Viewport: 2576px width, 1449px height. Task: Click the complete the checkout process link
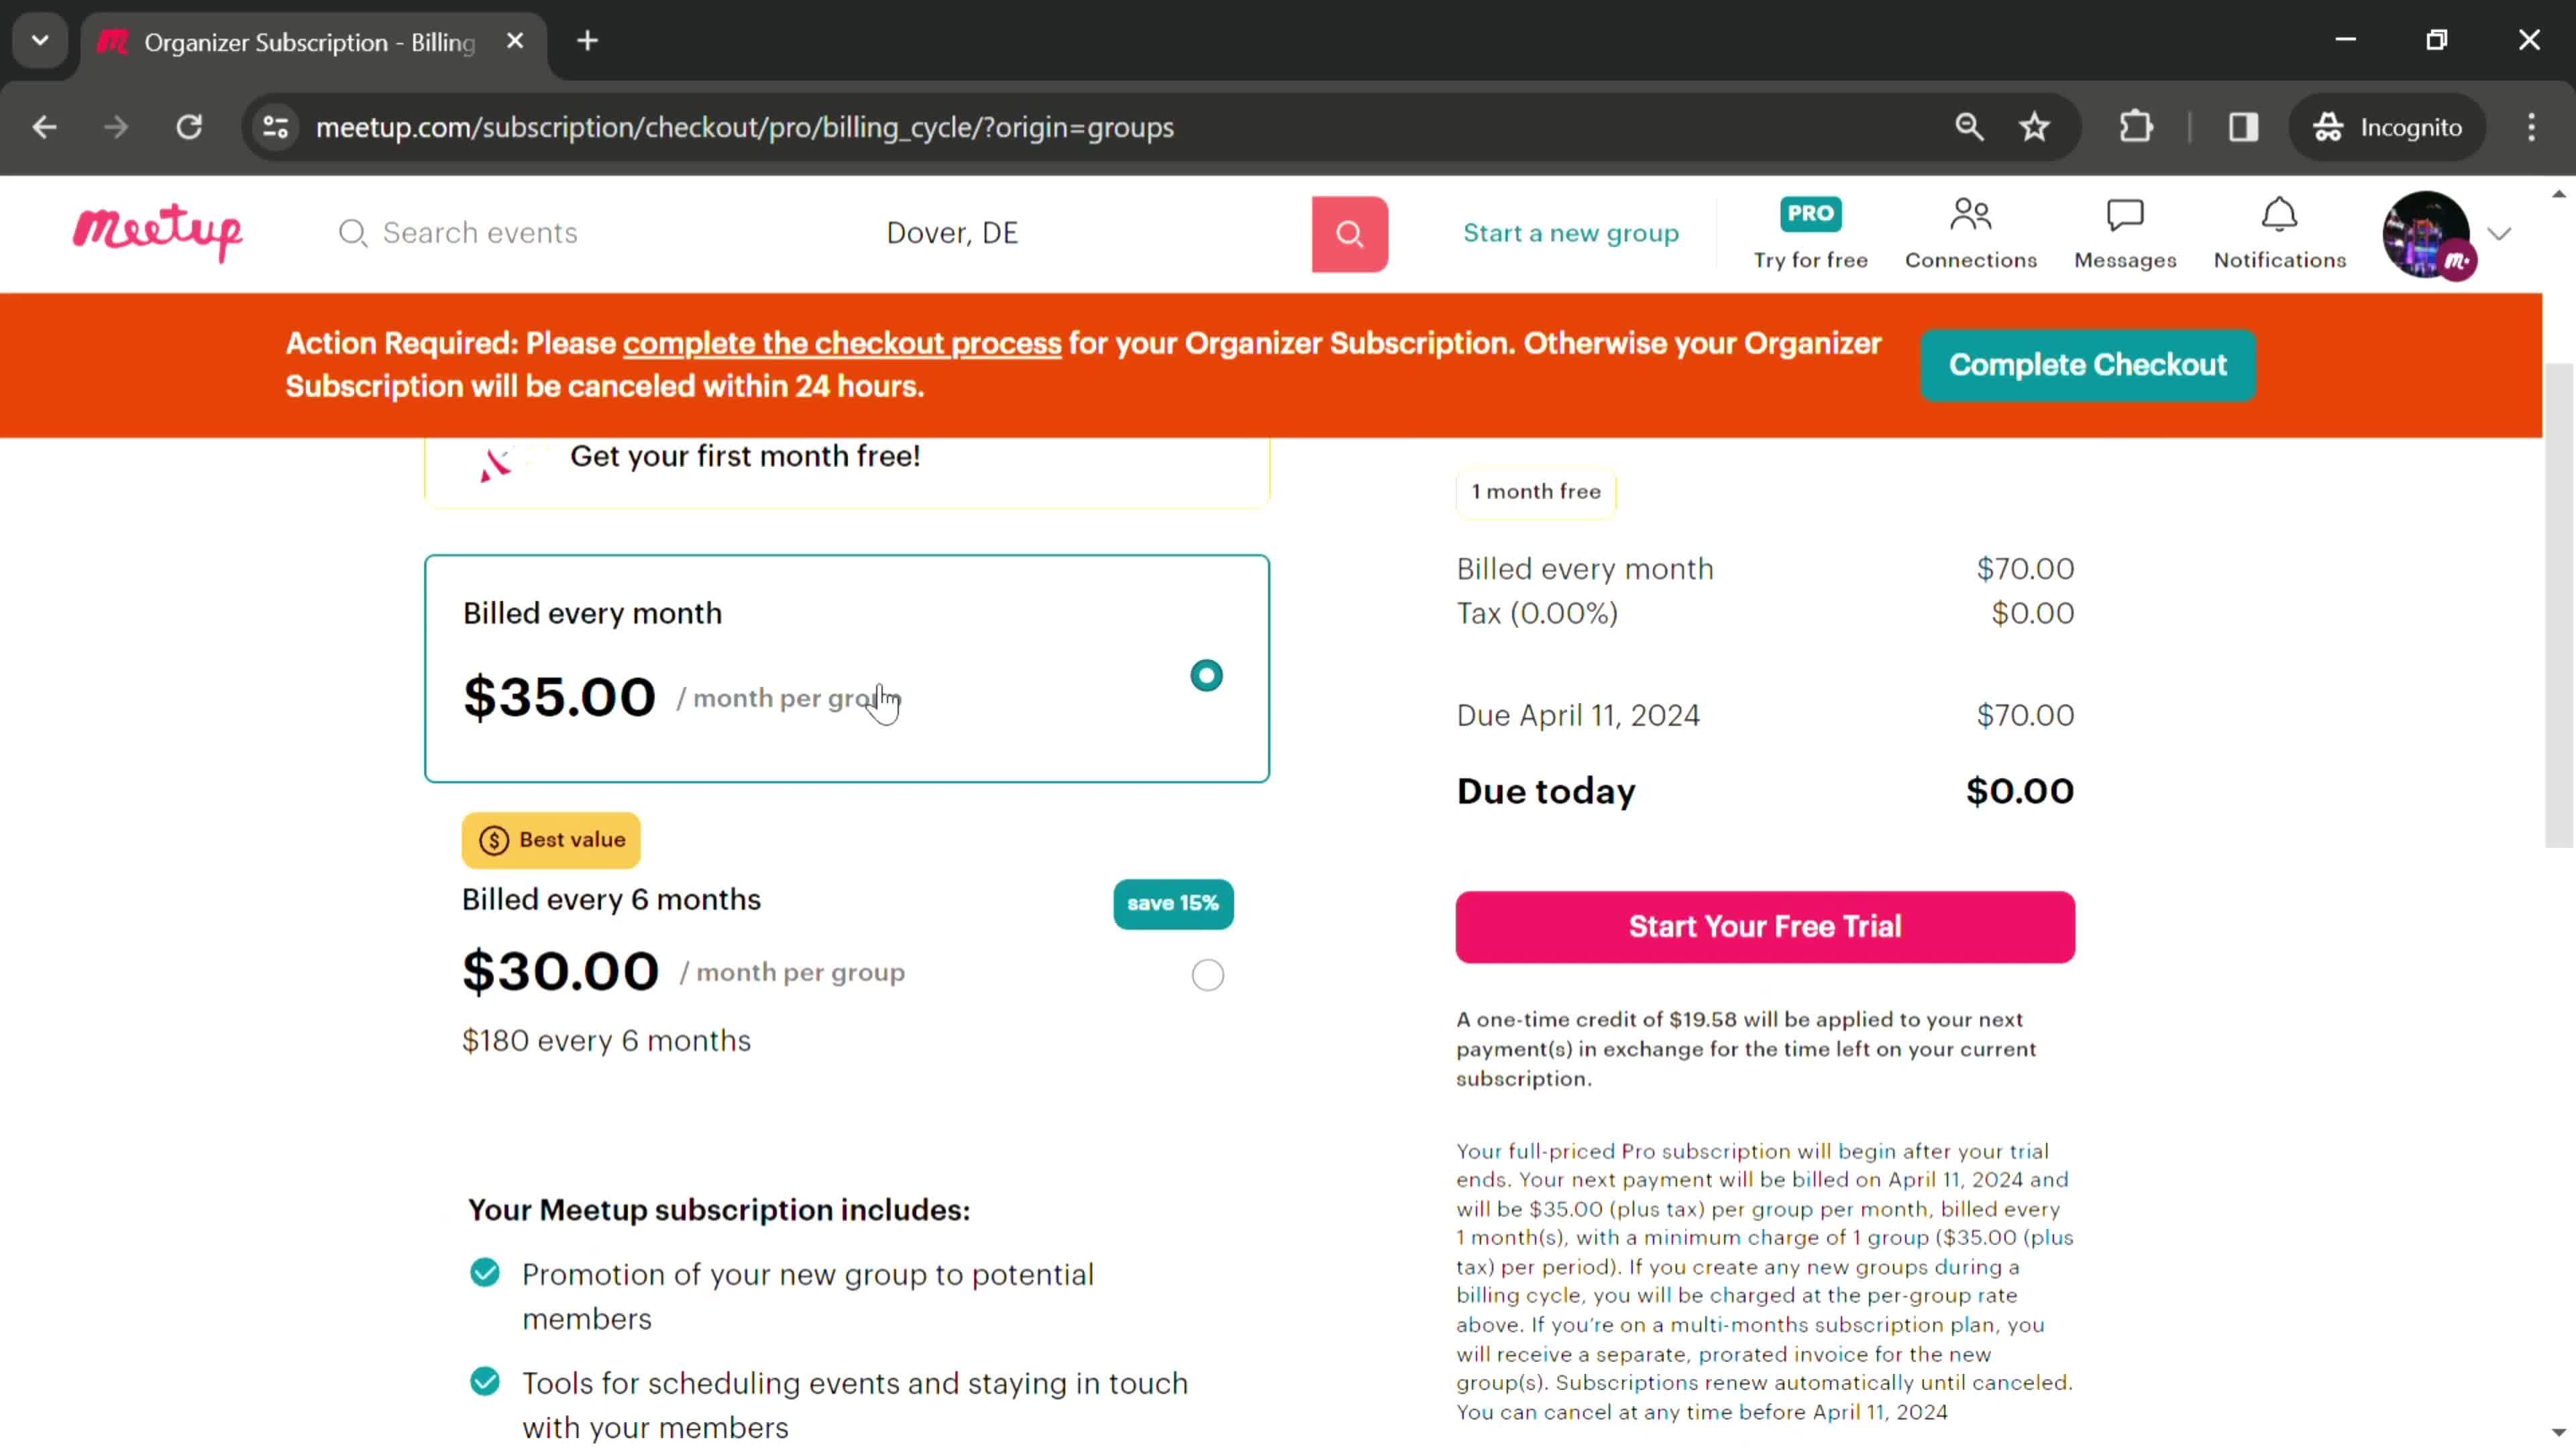[842, 345]
